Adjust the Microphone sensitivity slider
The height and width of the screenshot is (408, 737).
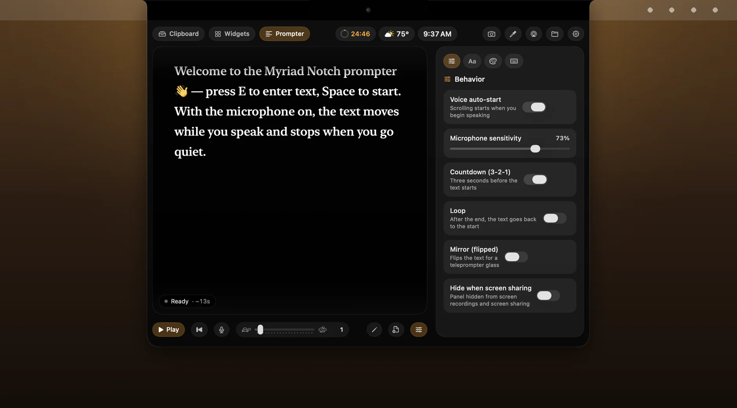click(510, 149)
